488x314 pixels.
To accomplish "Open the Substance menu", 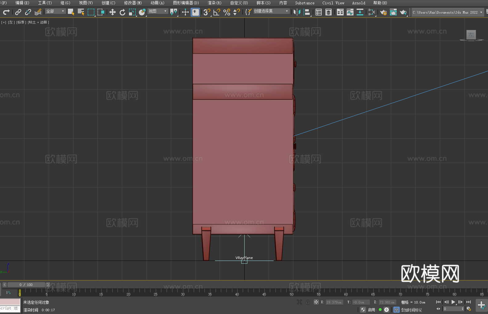I will [x=305, y=3].
